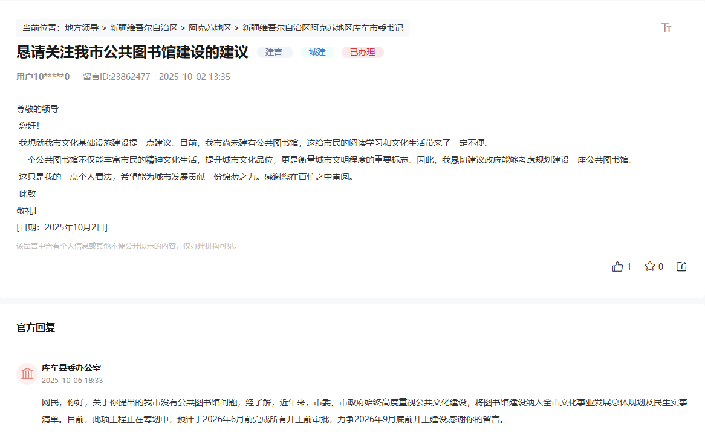The image size is (705, 438).
Task: Favorite the message with star icon
Action: [649, 266]
